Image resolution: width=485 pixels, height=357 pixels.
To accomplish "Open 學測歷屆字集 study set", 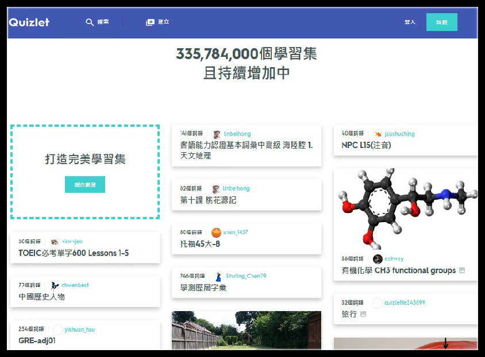I will [203, 288].
